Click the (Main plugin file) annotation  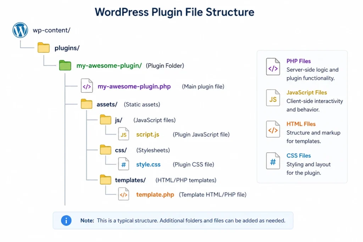[x=203, y=86]
